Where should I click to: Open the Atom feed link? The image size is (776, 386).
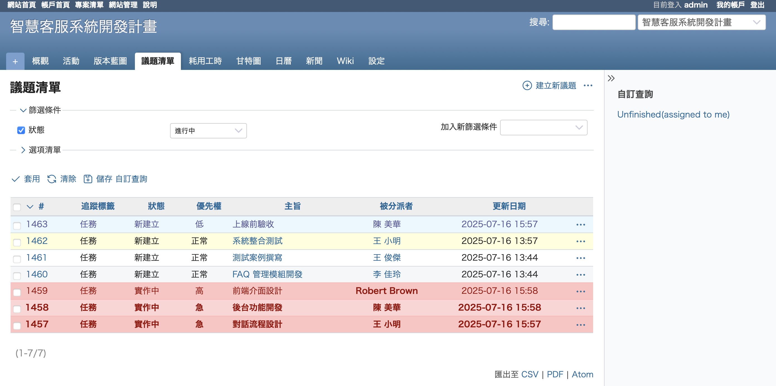[x=582, y=374]
